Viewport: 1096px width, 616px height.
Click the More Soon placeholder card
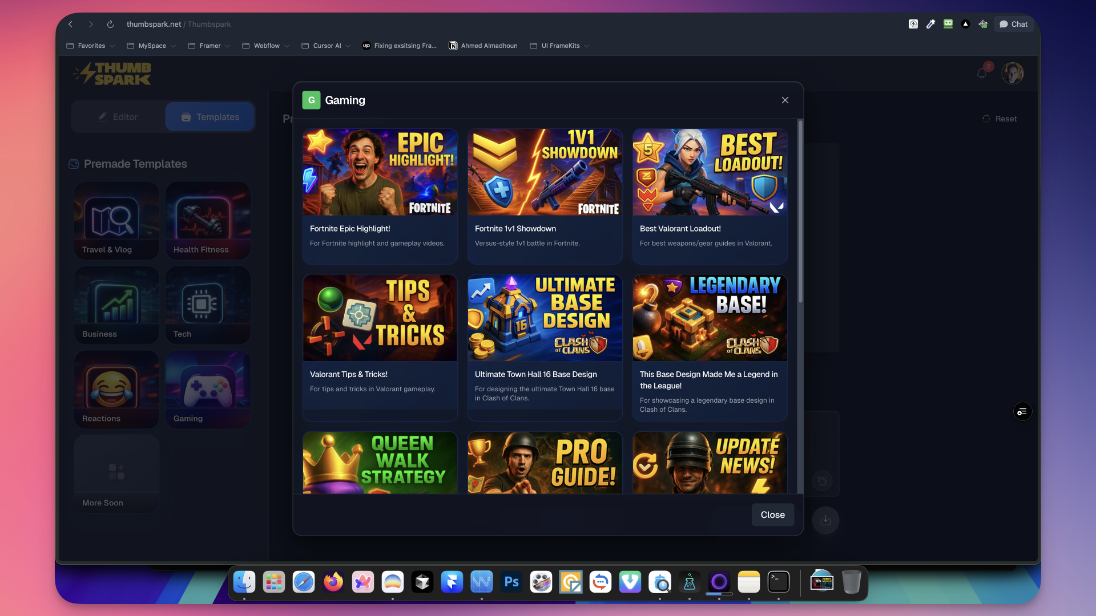click(x=116, y=474)
